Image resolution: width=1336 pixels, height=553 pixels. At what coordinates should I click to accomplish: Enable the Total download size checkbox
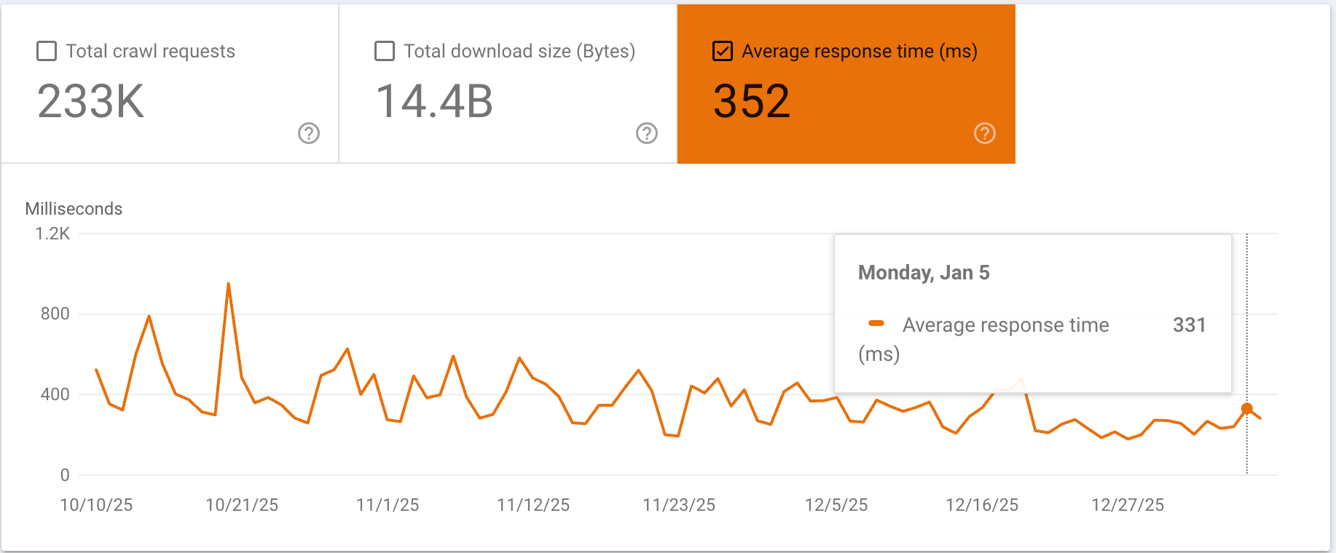[x=385, y=51]
